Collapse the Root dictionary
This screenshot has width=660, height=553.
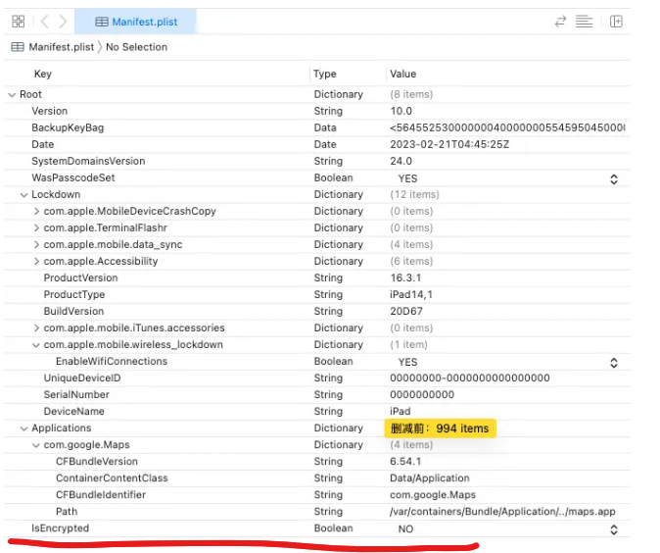pyautogui.click(x=12, y=95)
